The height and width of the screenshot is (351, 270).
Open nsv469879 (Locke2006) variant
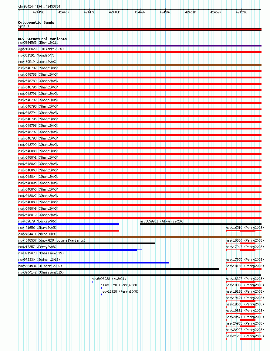(x=37, y=221)
